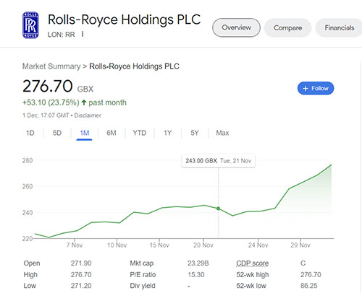Screen dimensions: 362x293
Task: Click the 29 Nov axis label
Action: coord(300,245)
